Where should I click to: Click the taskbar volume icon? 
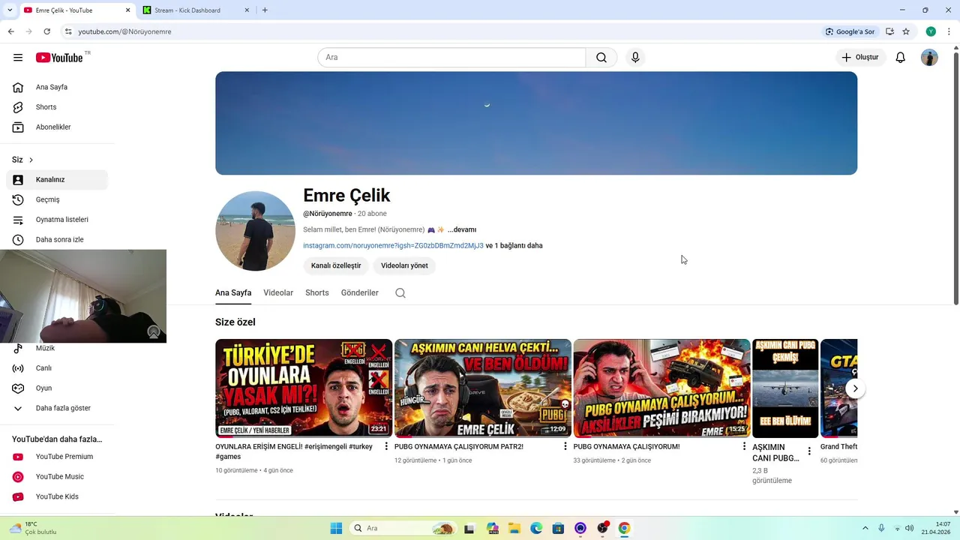coord(909,528)
